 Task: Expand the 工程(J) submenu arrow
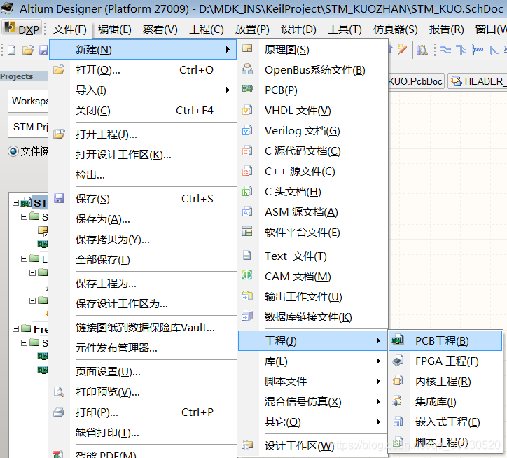(x=378, y=340)
